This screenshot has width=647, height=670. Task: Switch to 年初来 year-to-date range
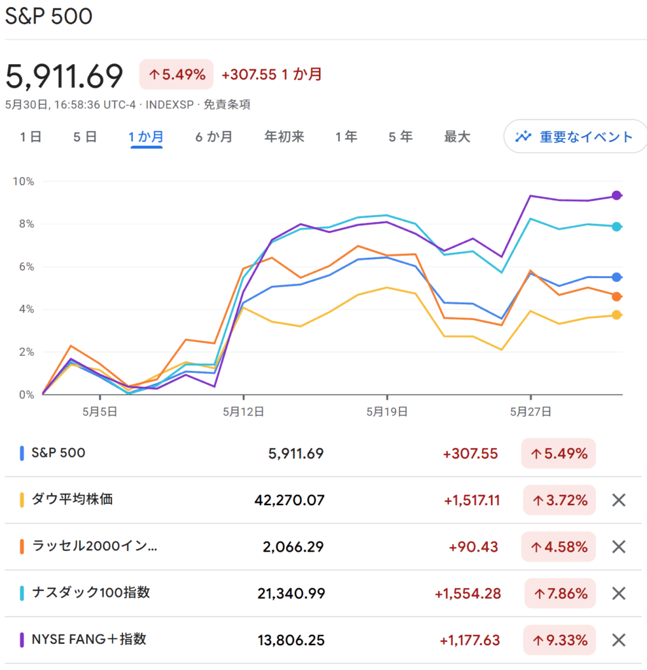(x=284, y=137)
